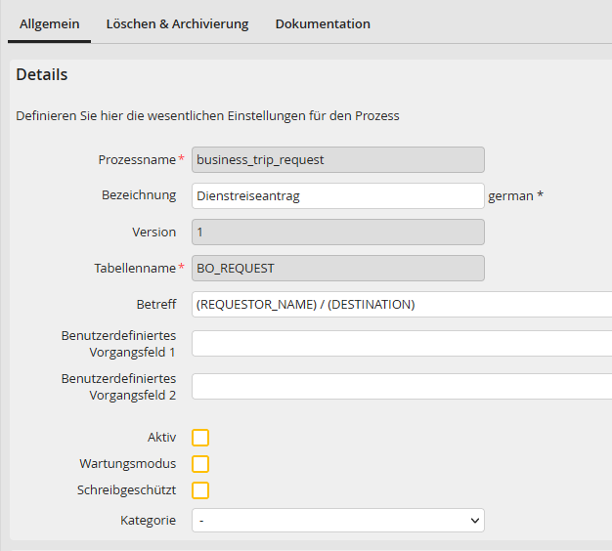Click the Version field showing 1
The image size is (612, 551).
pyautogui.click(x=337, y=233)
